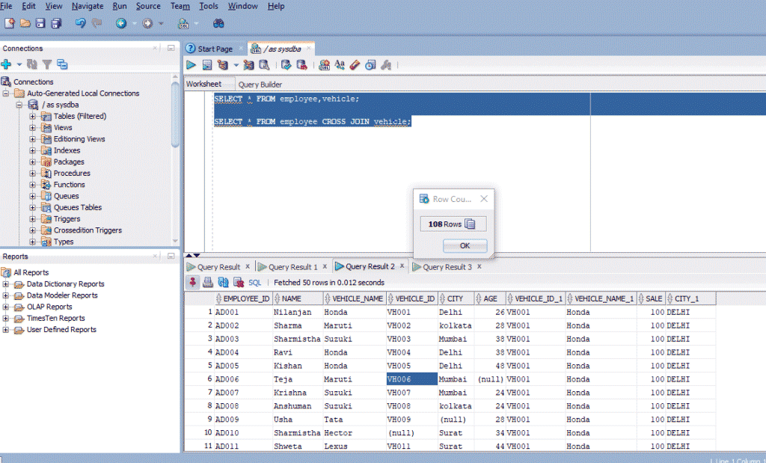This screenshot has height=463, width=766.
Task: Click the Rollback icon in the worksheet toolbar
Action: [x=301, y=64]
